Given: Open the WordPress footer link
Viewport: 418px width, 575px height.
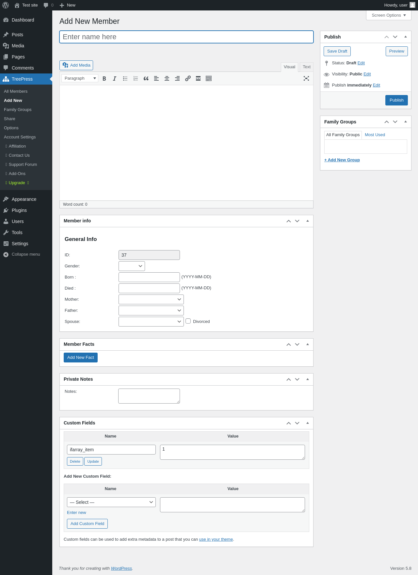Looking at the screenshot, I should coord(121,568).
